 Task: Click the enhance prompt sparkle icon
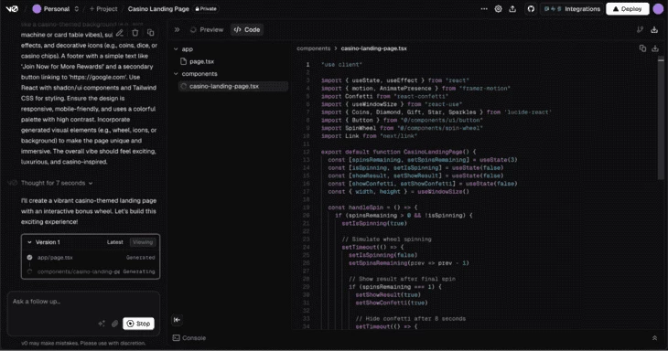[102, 324]
